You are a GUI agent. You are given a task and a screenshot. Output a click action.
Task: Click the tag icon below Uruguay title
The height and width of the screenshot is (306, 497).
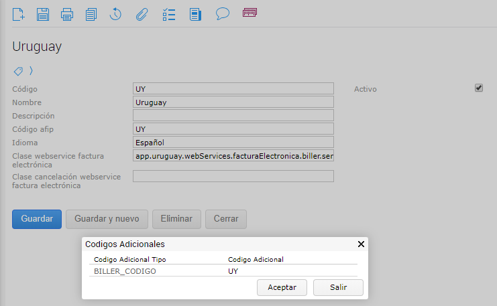tap(18, 71)
